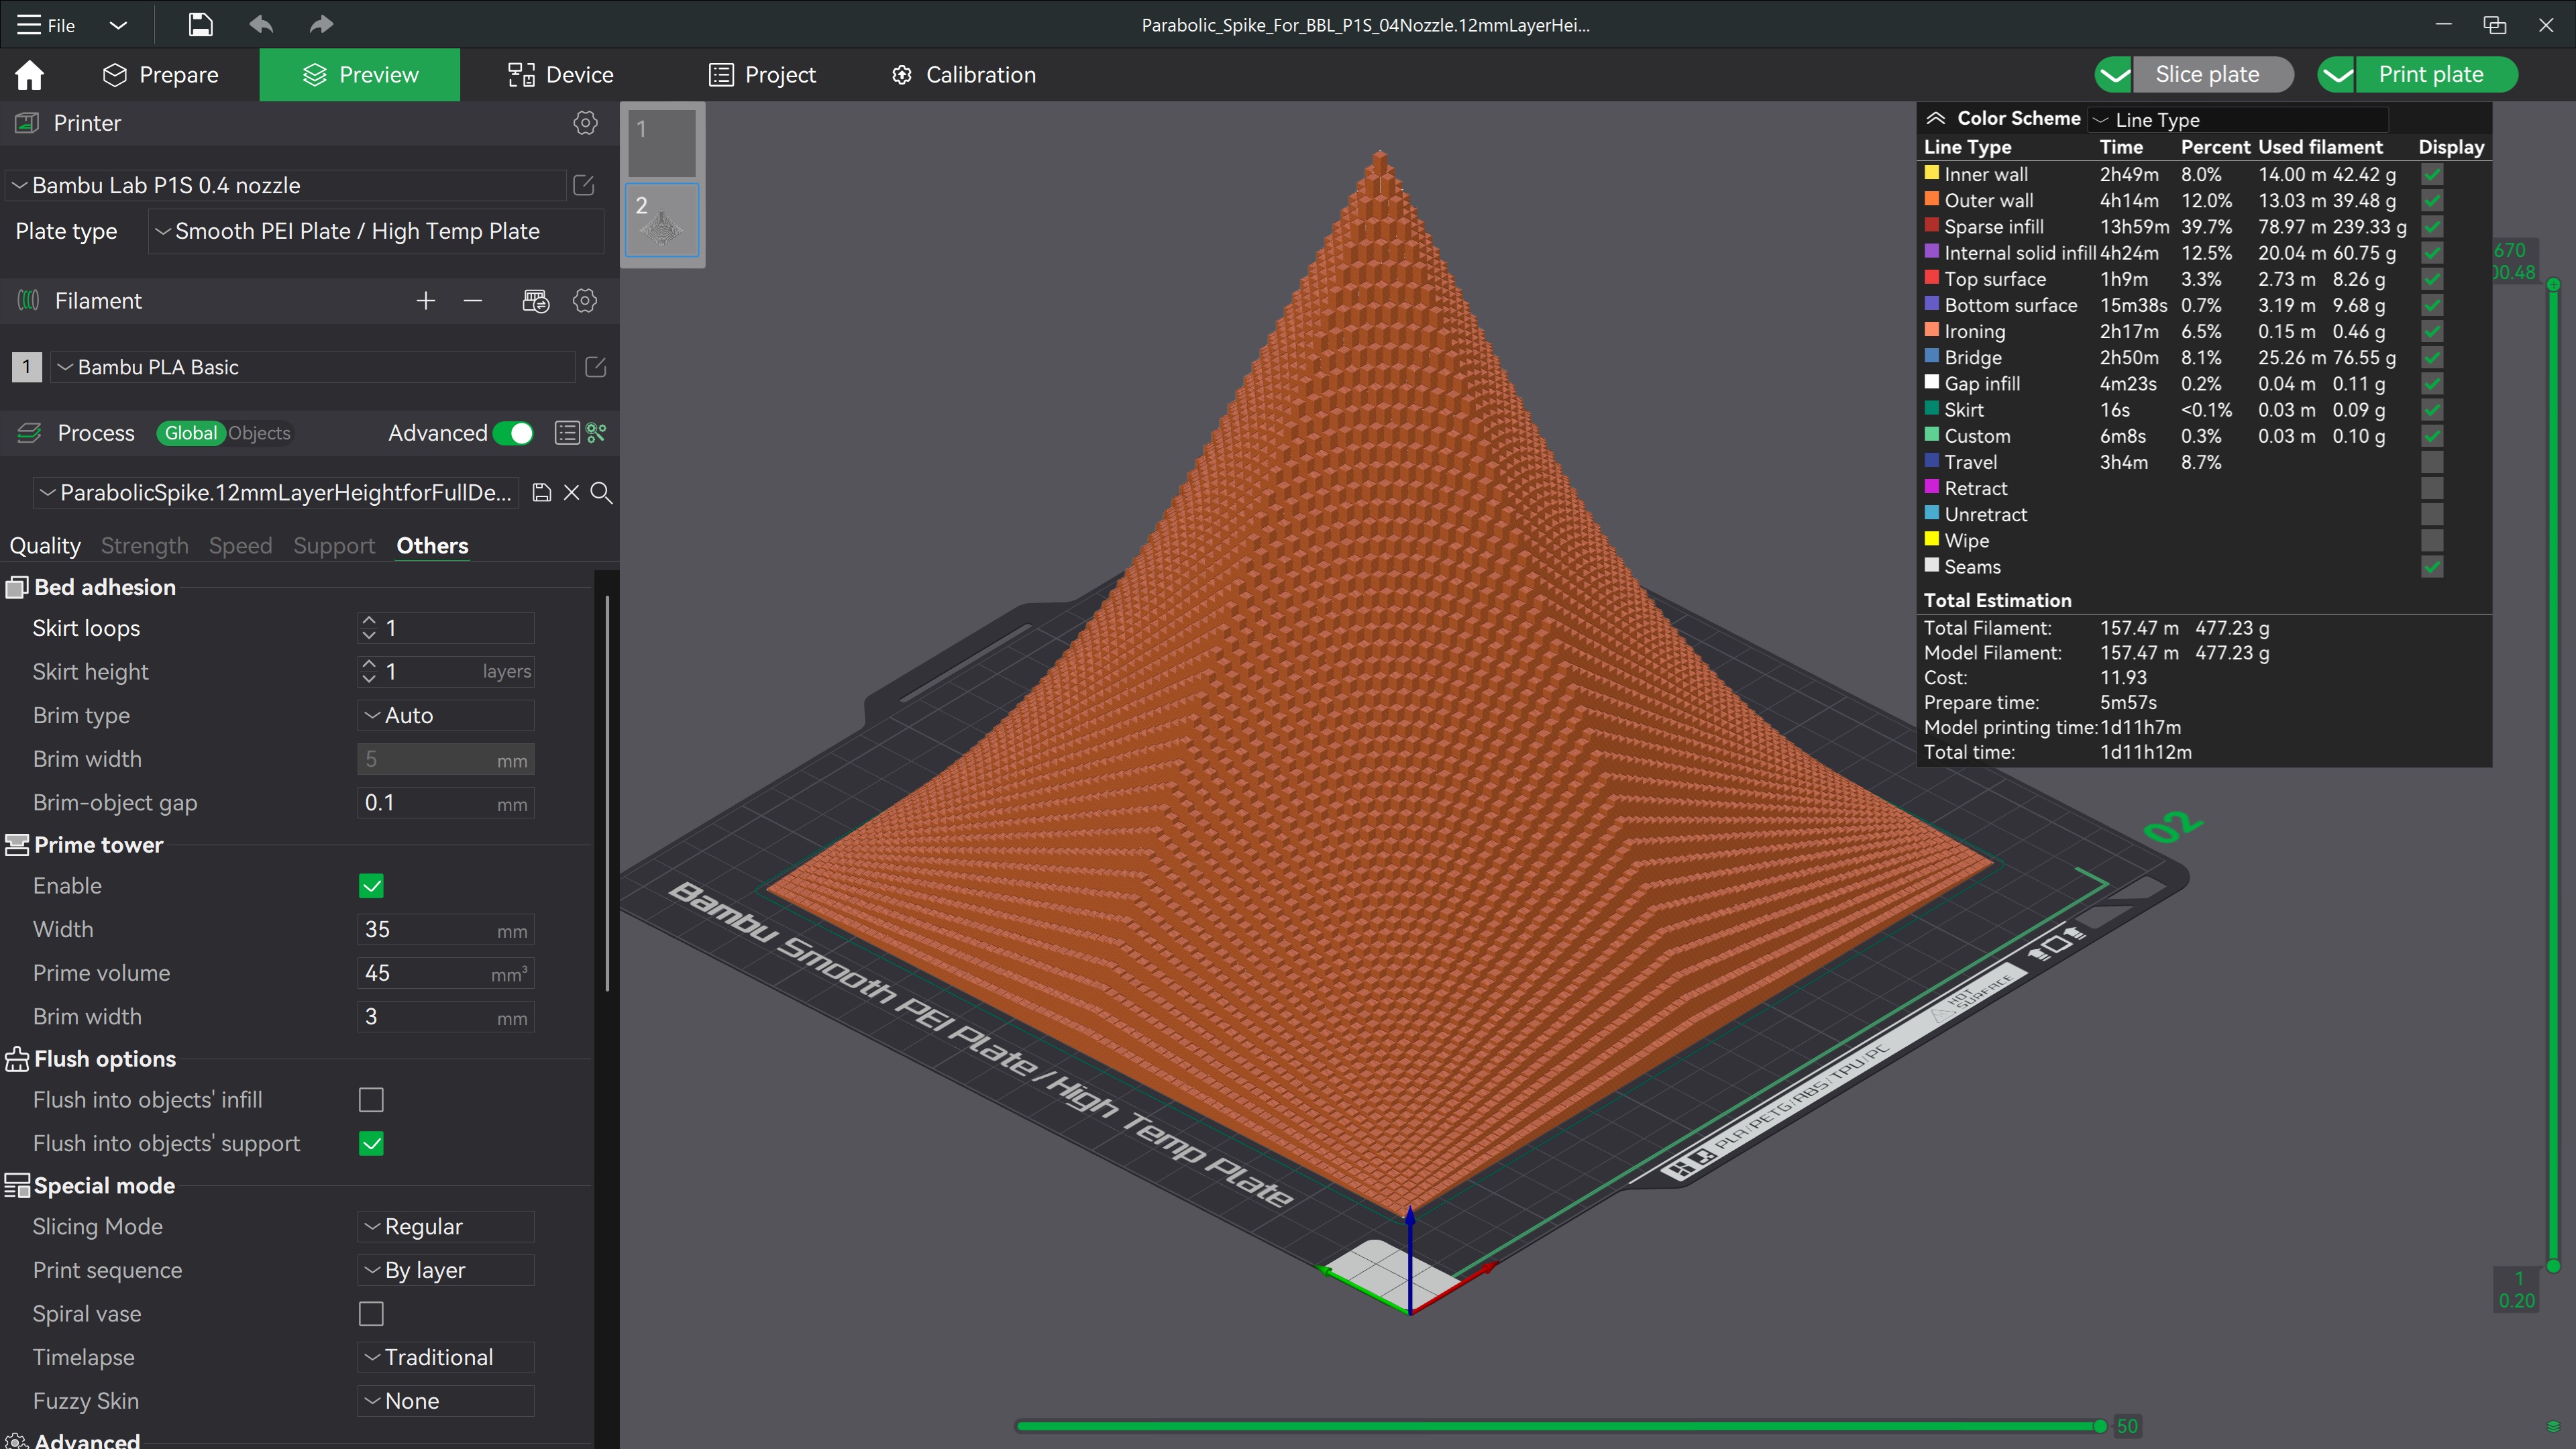The width and height of the screenshot is (2576, 1449).
Task: Click the save project icon in title bar
Action: click(200, 25)
